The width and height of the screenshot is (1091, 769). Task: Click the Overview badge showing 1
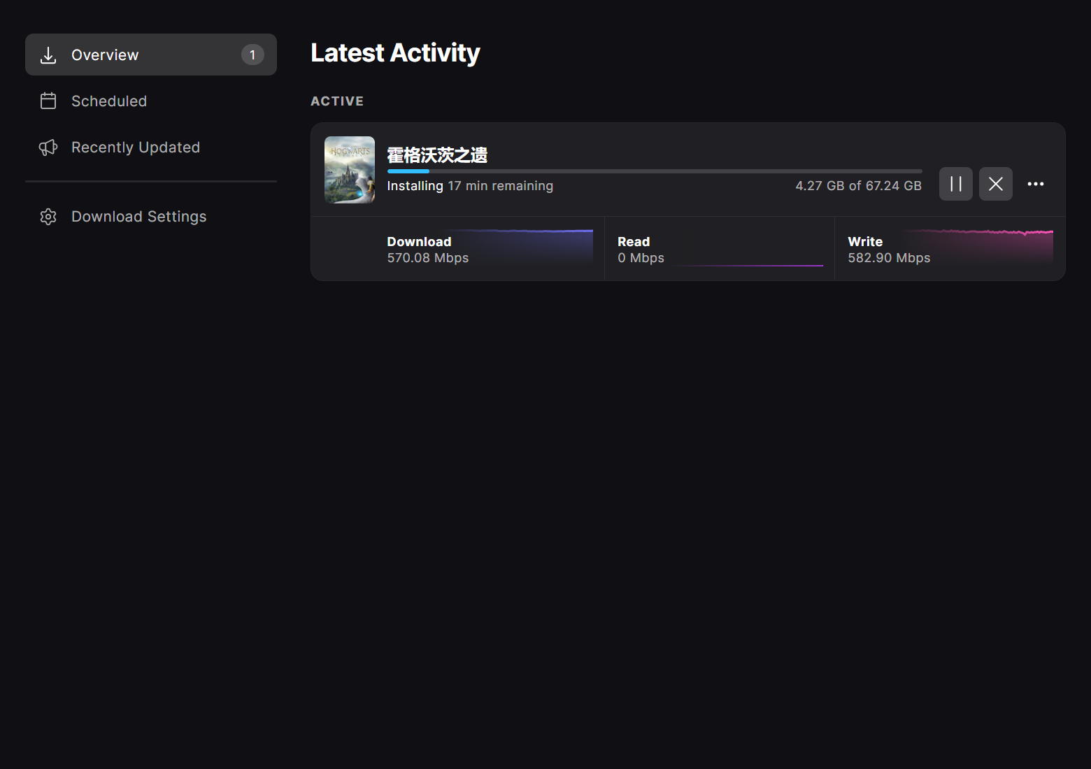(252, 55)
